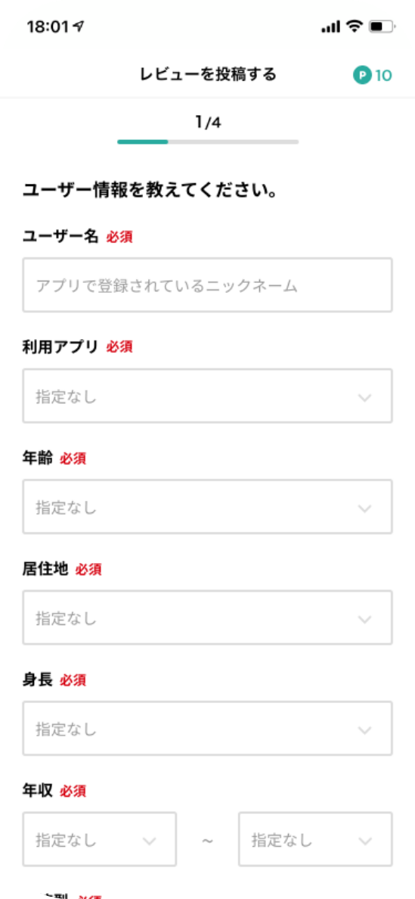The image size is (415, 899).
Task: Open the 利用アプリ dropdown
Action: pos(207,396)
